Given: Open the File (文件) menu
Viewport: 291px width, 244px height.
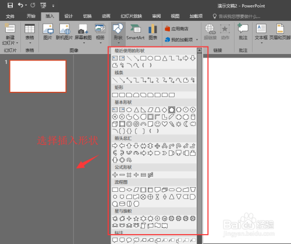Looking at the screenshot, I should tap(10, 16).
